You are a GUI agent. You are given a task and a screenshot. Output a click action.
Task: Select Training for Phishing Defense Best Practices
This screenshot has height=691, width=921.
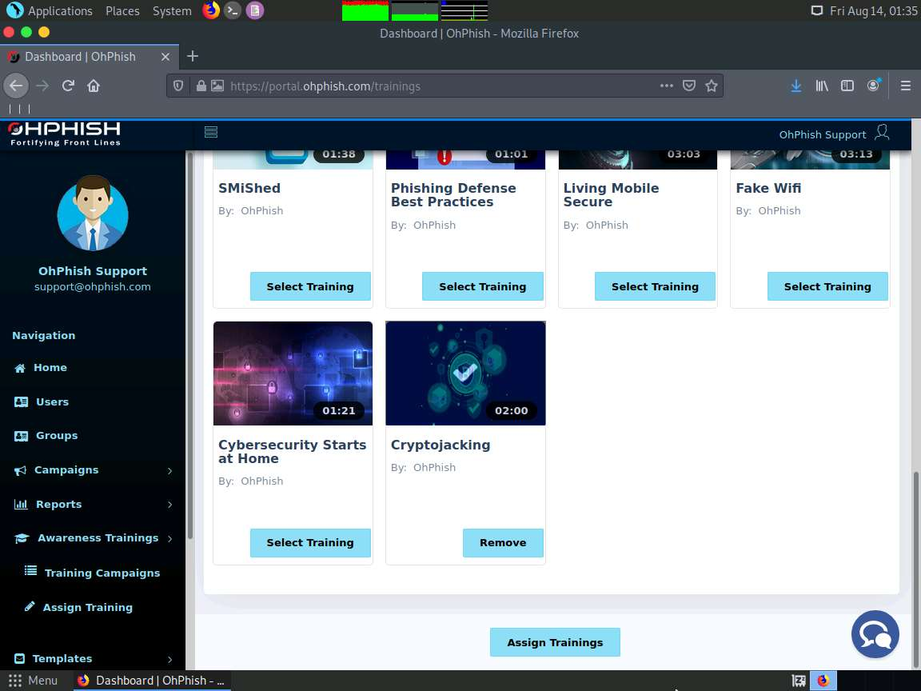pyautogui.click(x=483, y=286)
